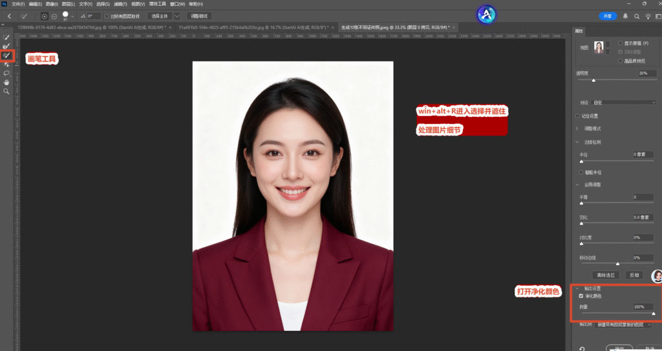Click the back arrow in options bar
662x351 pixels.
pyautogui.click(x=9, y=16)
